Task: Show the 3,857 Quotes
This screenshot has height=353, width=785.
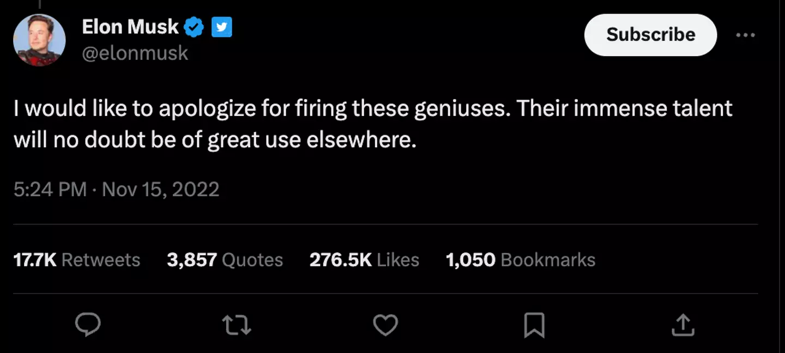Action: [x=225, y=260]
